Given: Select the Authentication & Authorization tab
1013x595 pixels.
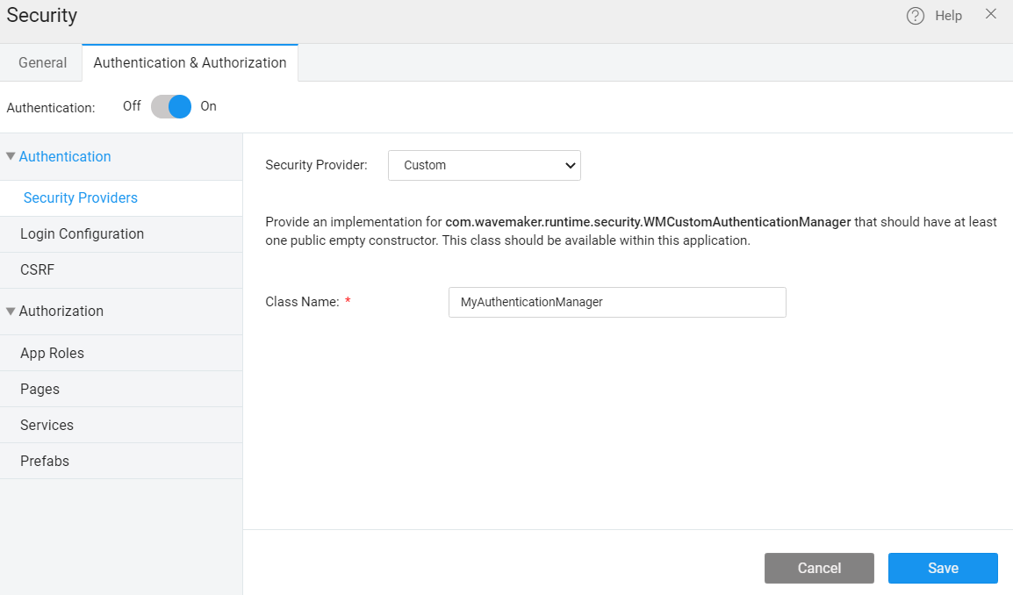Looking at the screenshot, I should (x=190, y=62).
